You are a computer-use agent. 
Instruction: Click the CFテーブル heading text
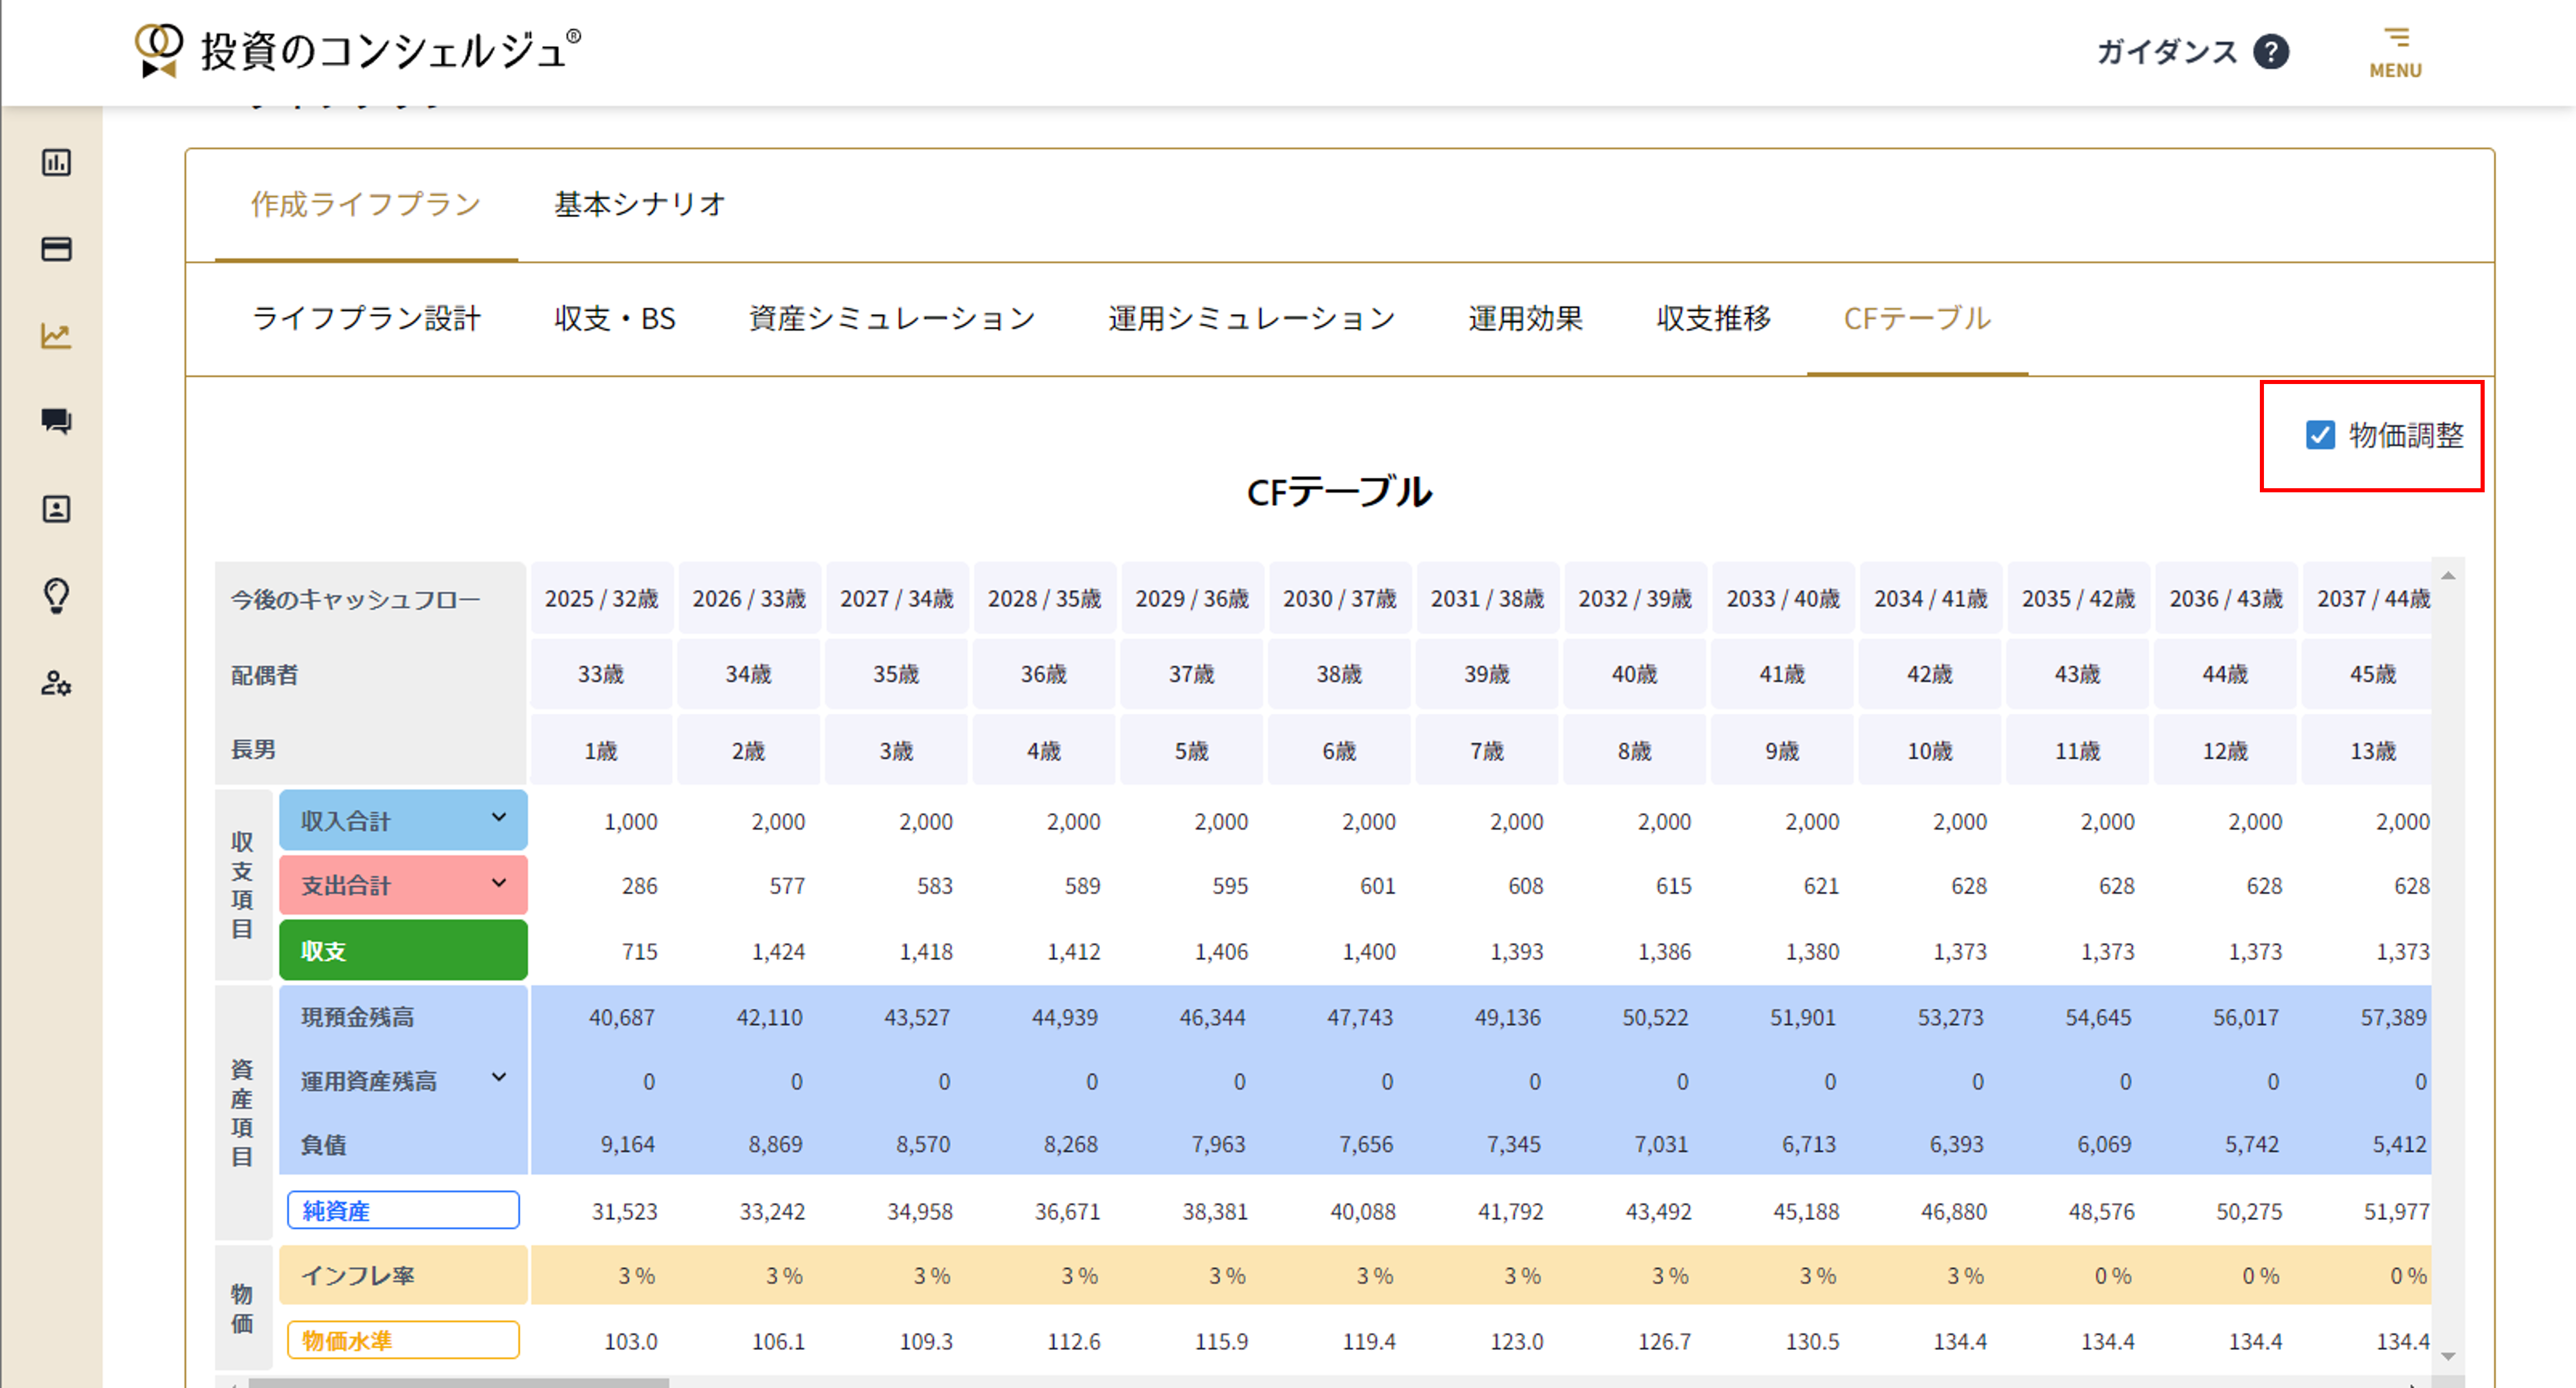pos(1339,492)
